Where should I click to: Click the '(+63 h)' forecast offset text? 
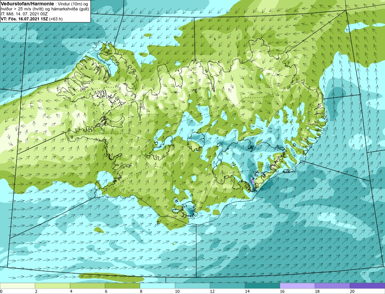(56, 19)
